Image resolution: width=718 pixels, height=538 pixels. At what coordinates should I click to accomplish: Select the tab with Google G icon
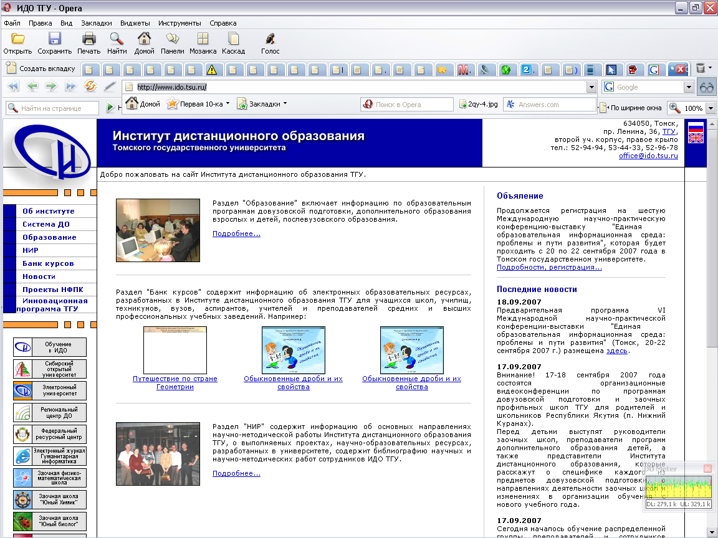coord(654,70)
